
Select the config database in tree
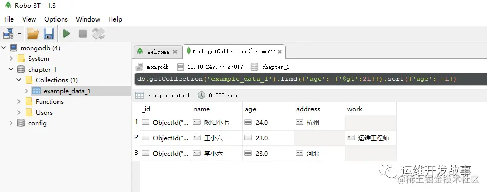[37, 123]
